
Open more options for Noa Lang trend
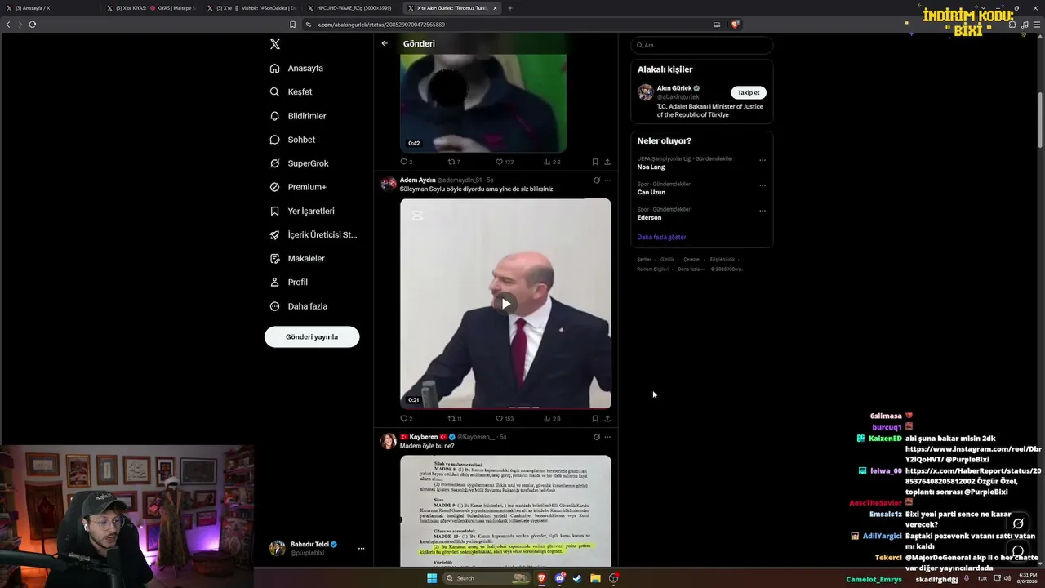(763, 160)
